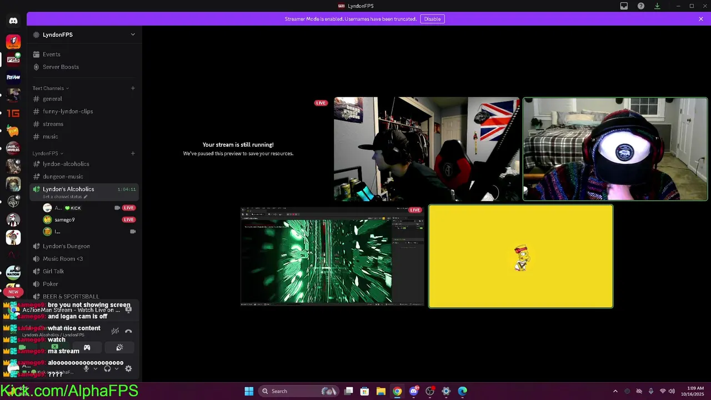711x400 pixels.
Task: Open Discord direct messages home icon
Action: click(13, 21)
